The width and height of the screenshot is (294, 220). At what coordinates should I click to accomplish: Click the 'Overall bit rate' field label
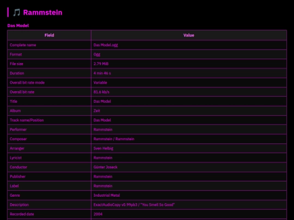tap(22, 92)
